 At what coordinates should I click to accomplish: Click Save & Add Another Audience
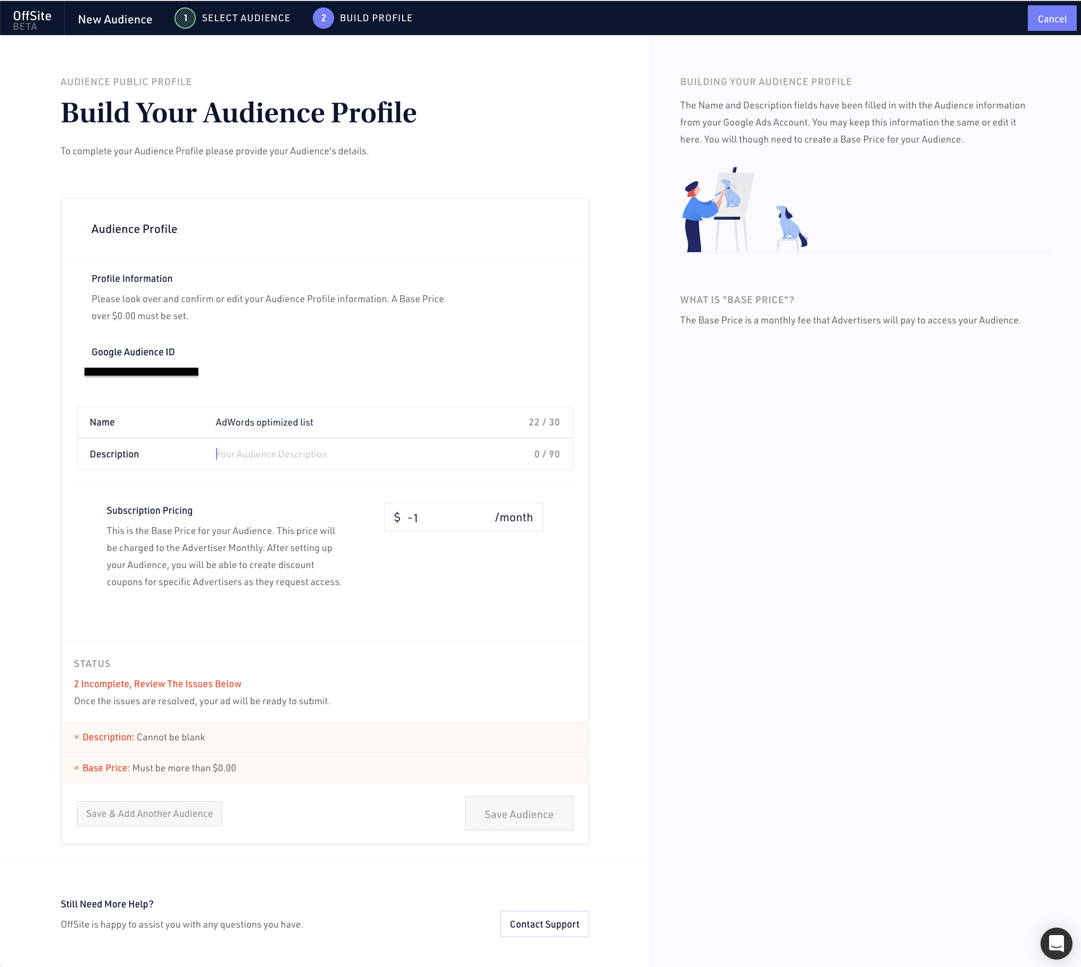coord(149,814)
